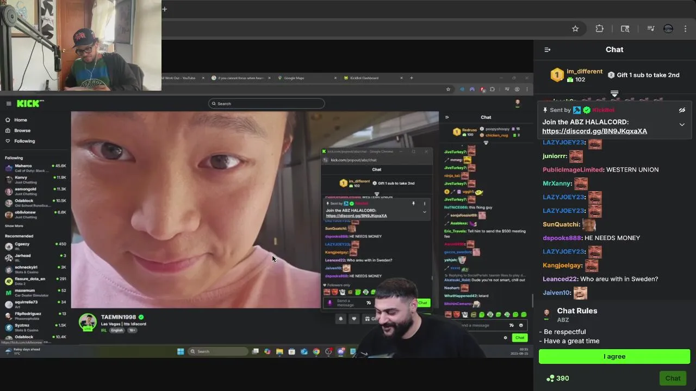Open FlipRodriguez recommended channel

pyautogui.click(x=35, y=316)
